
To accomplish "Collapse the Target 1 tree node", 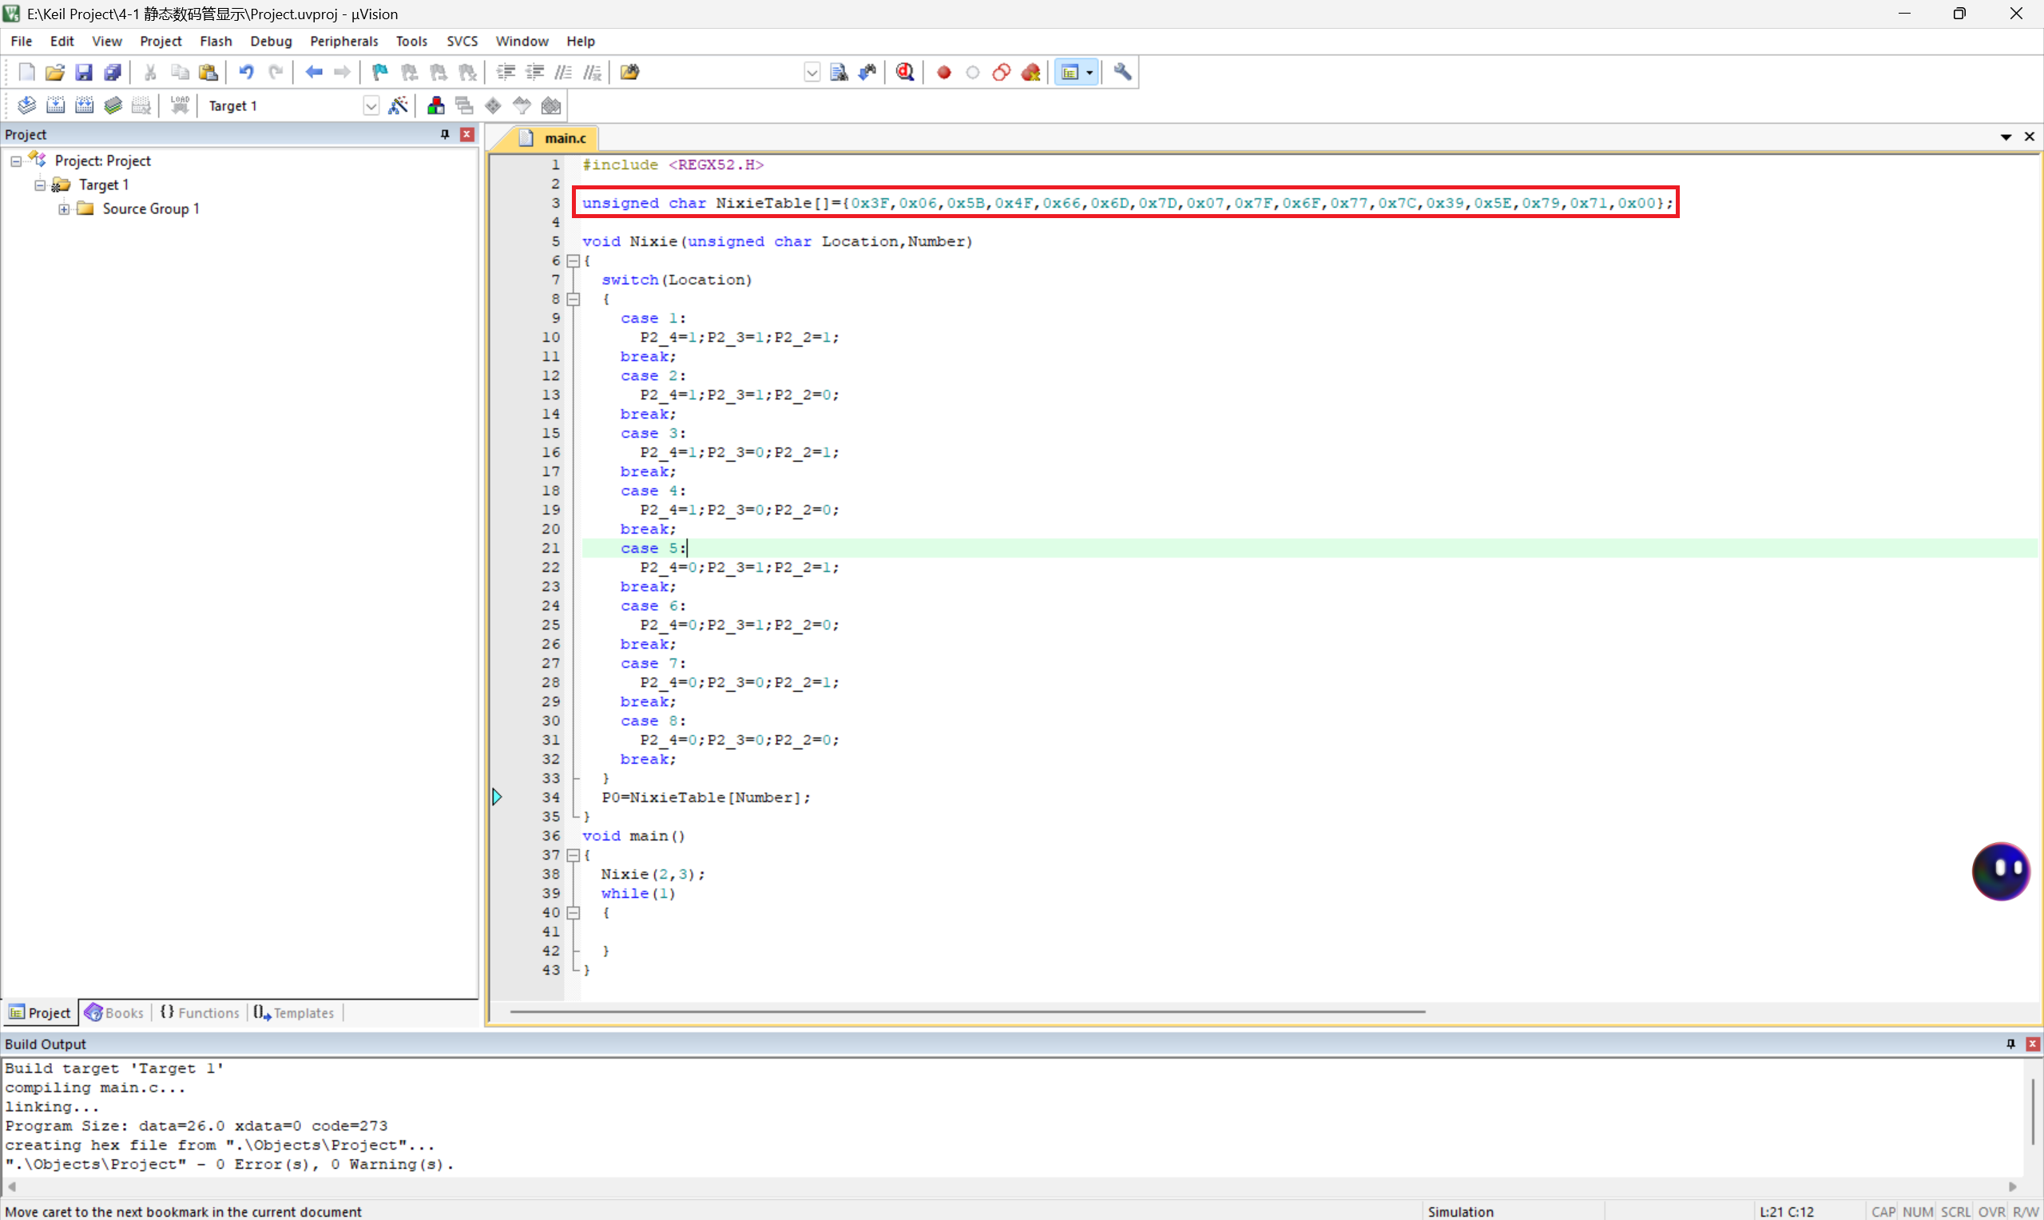I will pyautogui.click(x=39, y=185).
